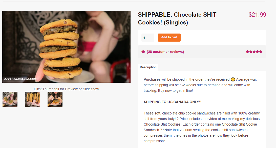Click the SHIPPABLE product title heading

(x=177, y=18)
